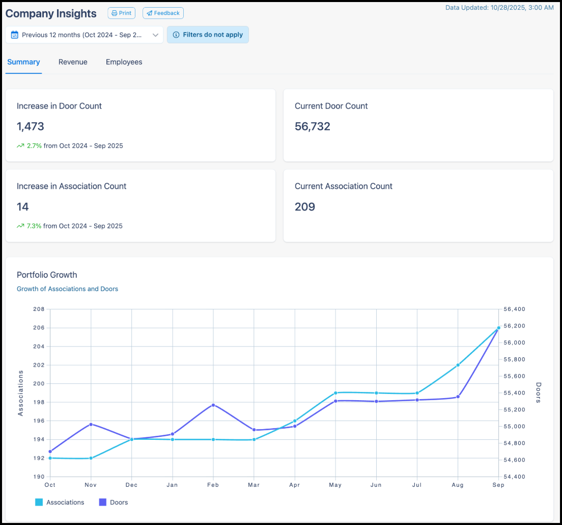This screenshot has width=562, height=525.
Task: Toggle Doors series via legend swatch
Action: coord(102,502)
